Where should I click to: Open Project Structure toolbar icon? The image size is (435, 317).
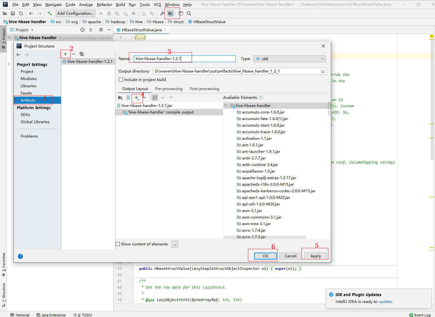(170, 13)
